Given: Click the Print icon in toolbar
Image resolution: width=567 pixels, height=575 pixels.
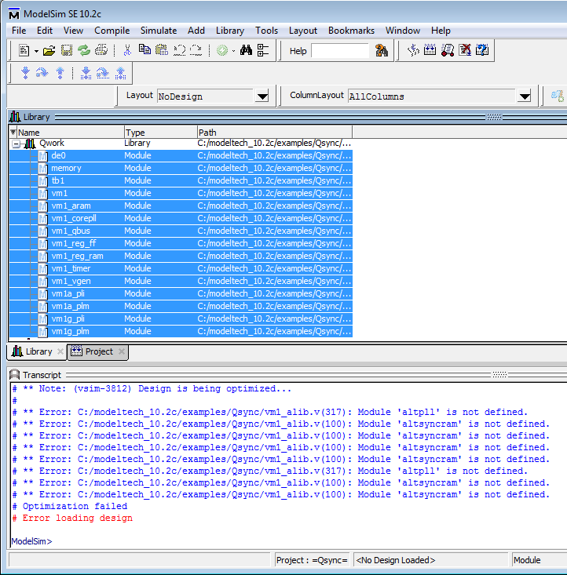Looking at the screenshot, I should coord(101,51).
